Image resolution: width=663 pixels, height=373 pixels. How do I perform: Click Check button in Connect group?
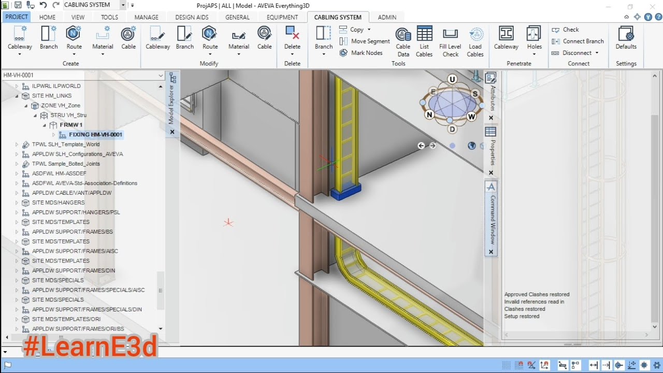(x=565, y=30)
